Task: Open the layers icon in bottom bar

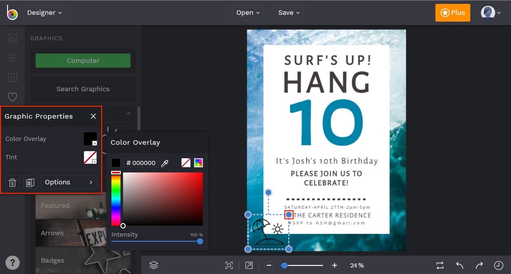Action: pos(154,265)
